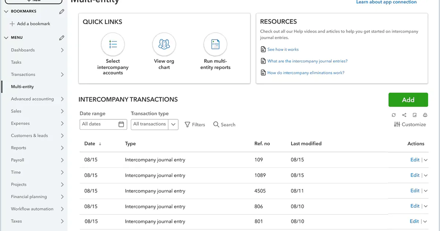Add a new intercompany transaction
This screenshot has height=231, width=440.
click(408, 99)
